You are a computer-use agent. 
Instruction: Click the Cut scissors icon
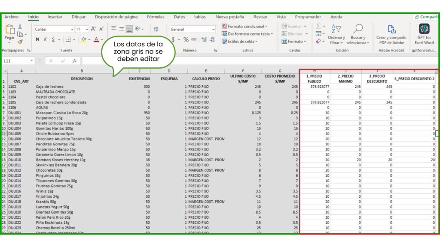20,27
